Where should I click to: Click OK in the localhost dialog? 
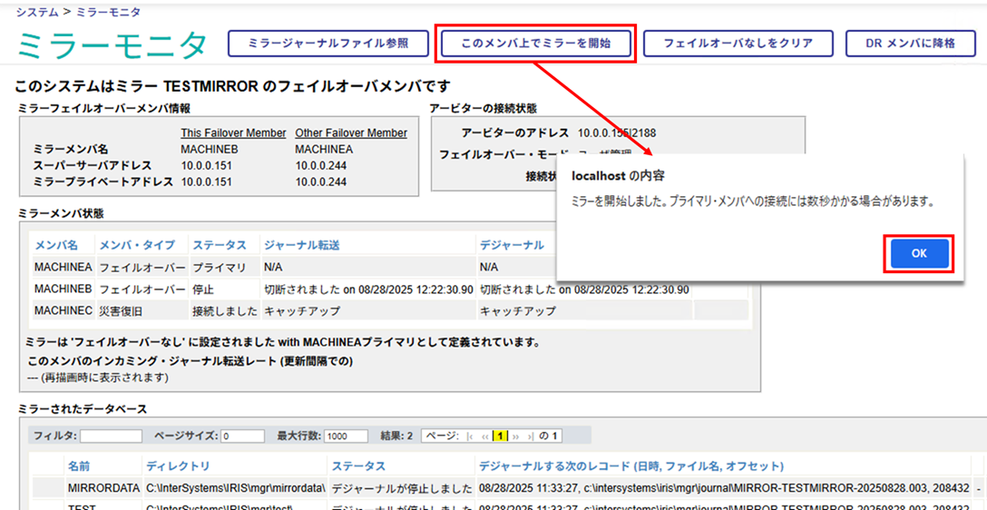point(918,254)
